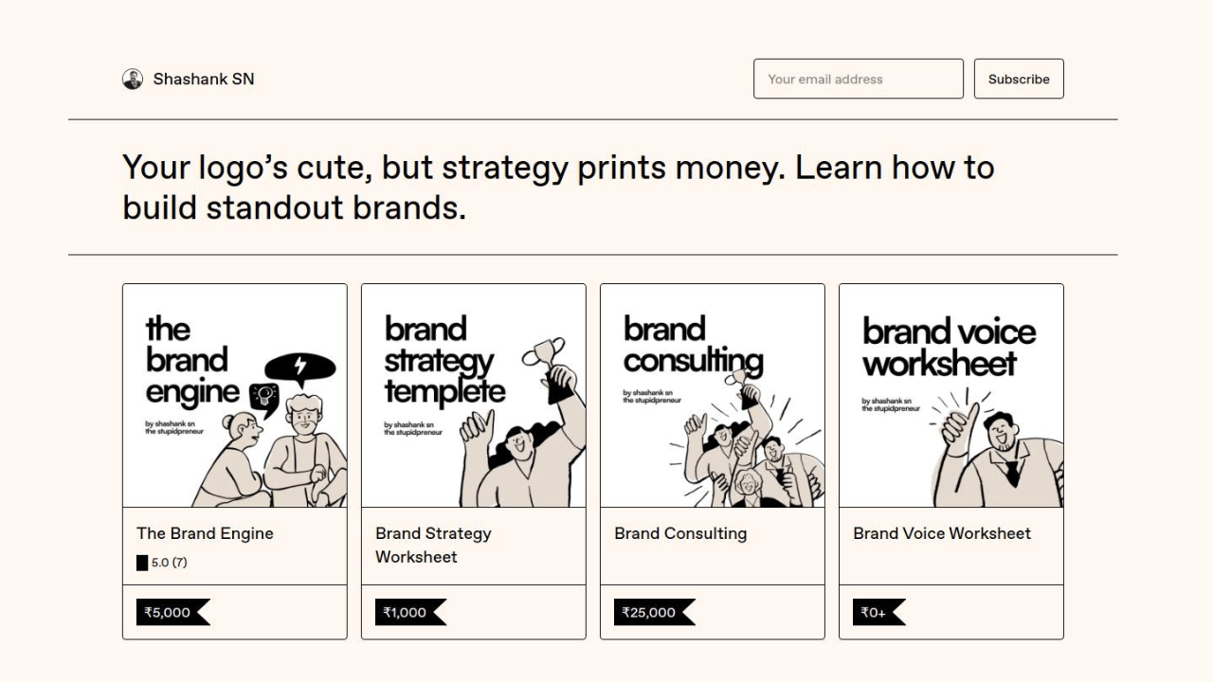Open The Brand Engine cover thumbnail

pos(235,396)
